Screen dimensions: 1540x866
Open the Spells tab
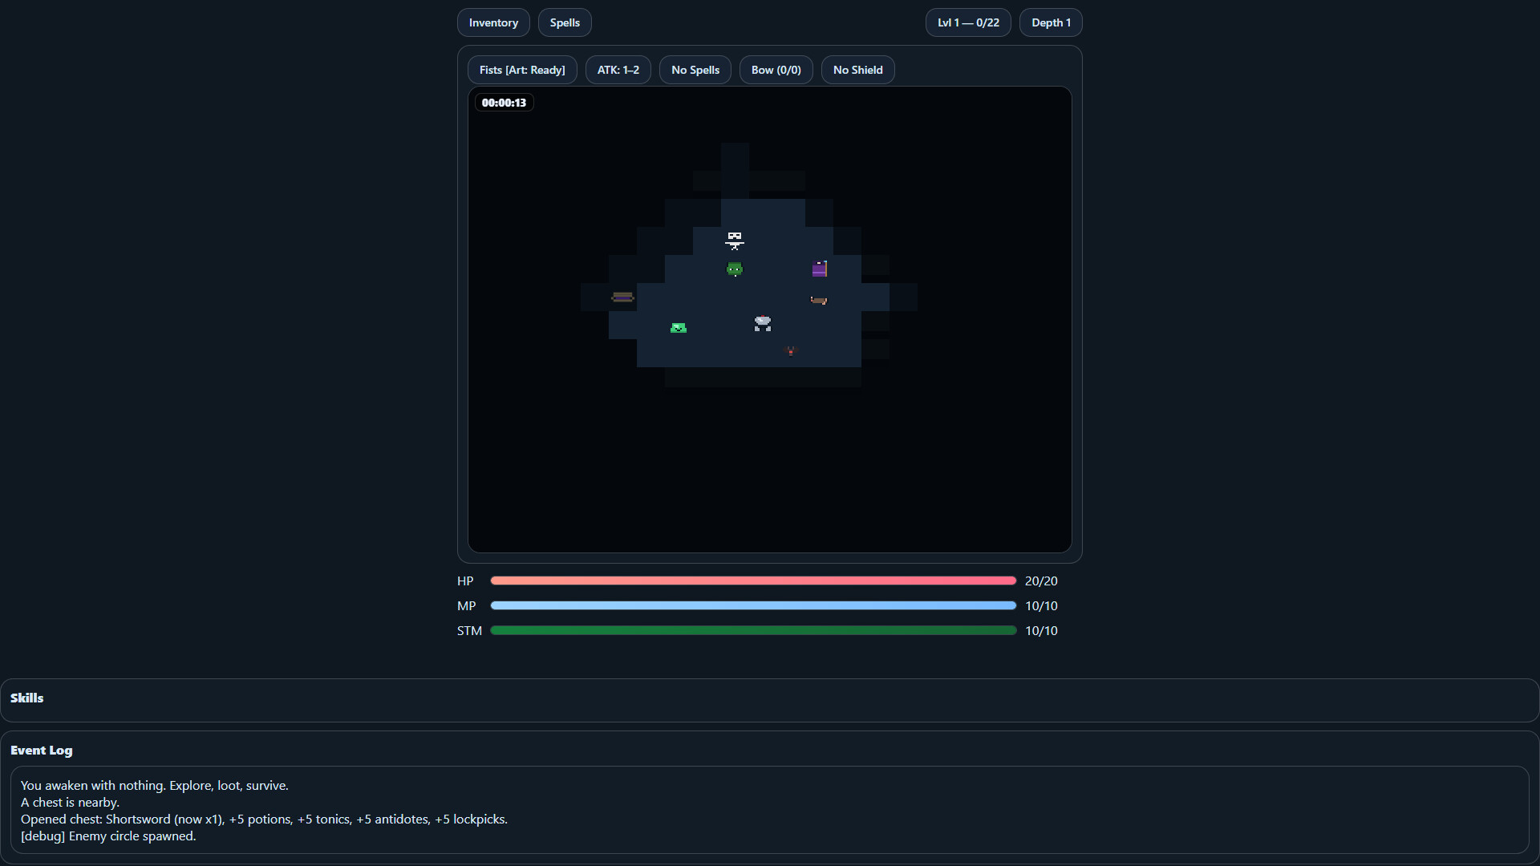tap(565, 22)
